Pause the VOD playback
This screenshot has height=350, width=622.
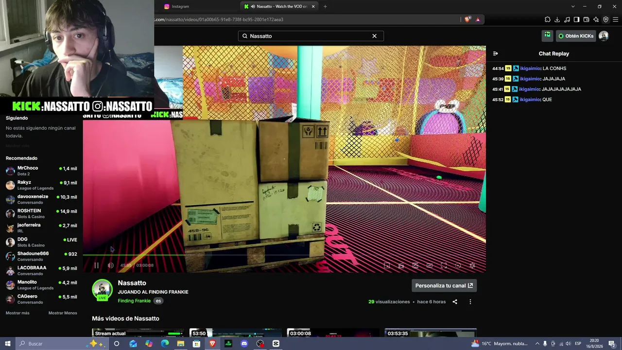96,265
